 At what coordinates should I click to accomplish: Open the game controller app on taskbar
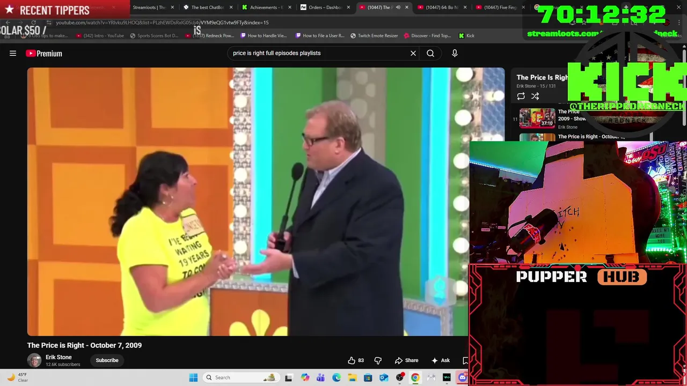(x=431, y=377)
